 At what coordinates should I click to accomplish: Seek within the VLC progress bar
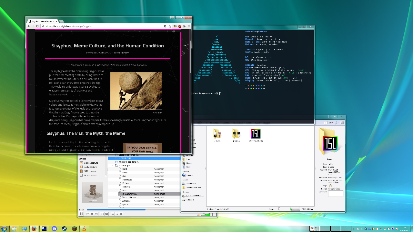(134, 210)
